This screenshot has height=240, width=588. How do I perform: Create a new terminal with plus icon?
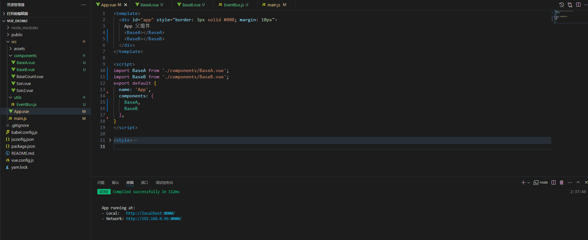tap(523, 183)
